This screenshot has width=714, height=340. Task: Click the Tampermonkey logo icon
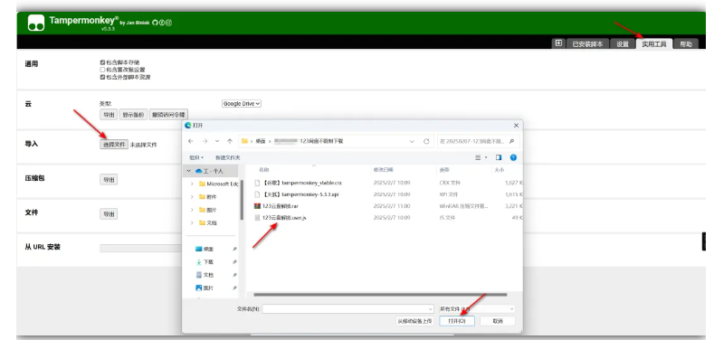(x=36, y=23)
